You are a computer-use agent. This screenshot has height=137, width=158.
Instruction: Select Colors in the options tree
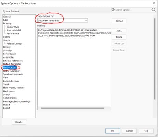[x=7, y=37]
